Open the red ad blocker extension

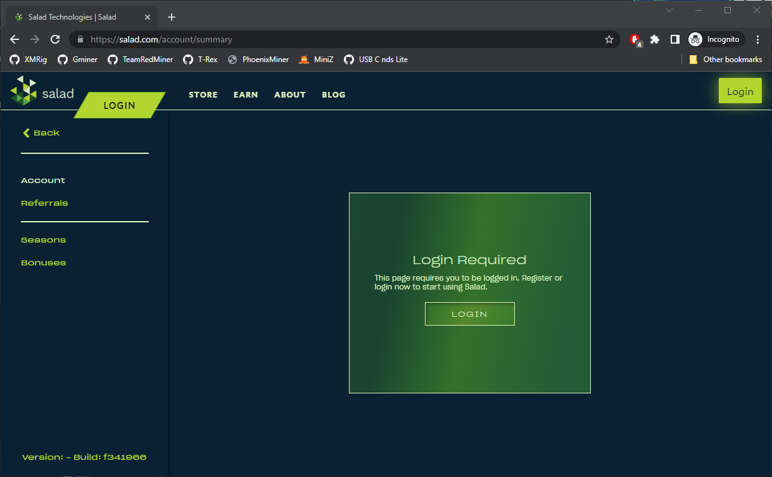635,40
